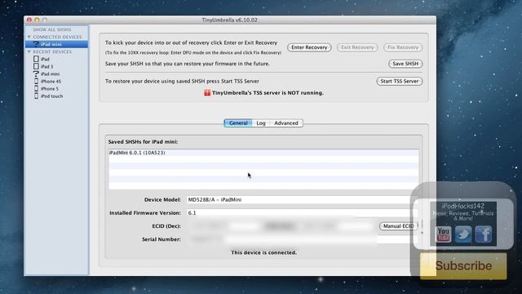Click the ECID (Dec) field

click(x=281, y=226)
